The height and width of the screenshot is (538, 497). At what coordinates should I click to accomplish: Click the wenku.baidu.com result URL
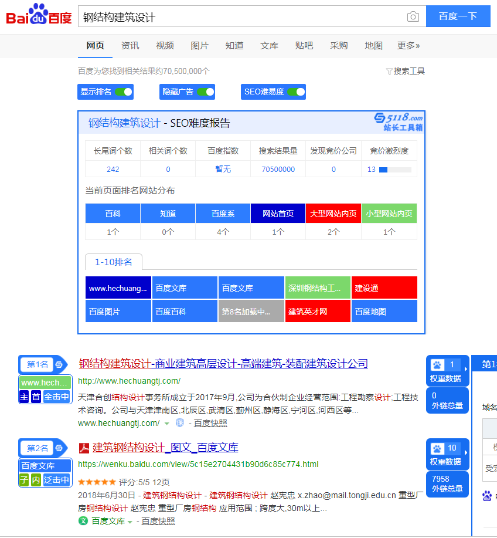tap(198, 464)
